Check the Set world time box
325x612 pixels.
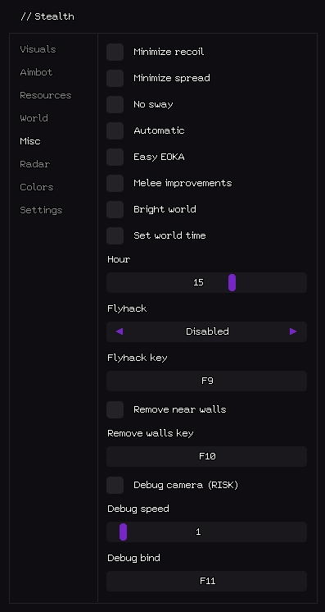coord(115,235)
